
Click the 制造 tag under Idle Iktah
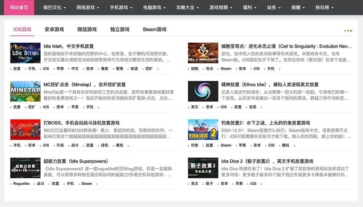click(x=134, y=68)
